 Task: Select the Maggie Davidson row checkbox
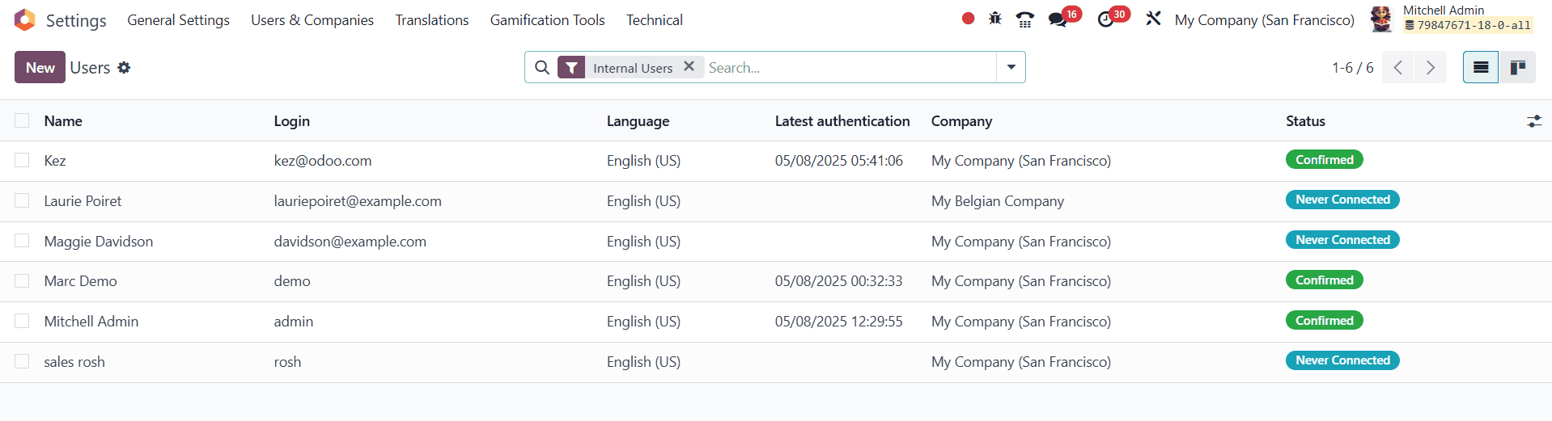[22, 241]
